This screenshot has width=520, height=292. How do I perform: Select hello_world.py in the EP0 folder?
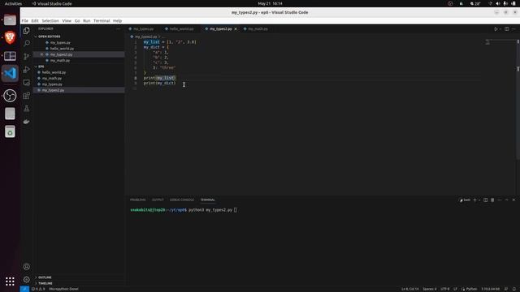coord(79,72)
